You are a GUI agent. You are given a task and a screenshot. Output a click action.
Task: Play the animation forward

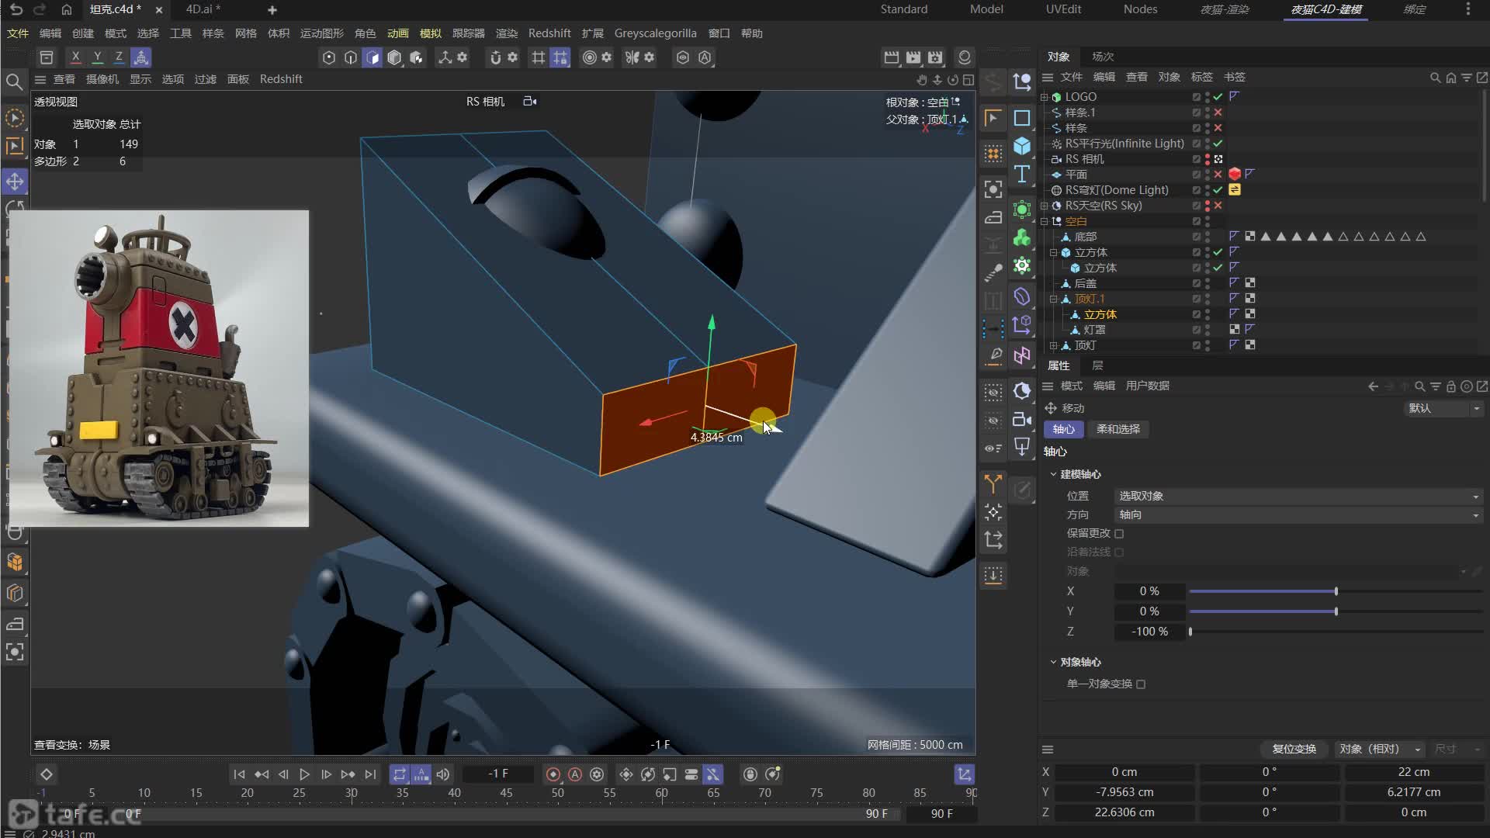[305, 774]
